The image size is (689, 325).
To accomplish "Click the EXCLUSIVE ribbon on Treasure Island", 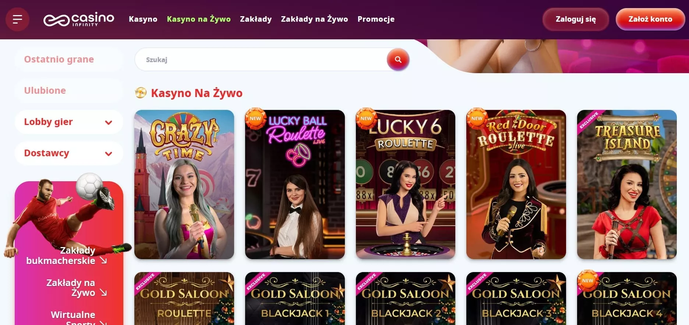I will click(x=589, y=120).
